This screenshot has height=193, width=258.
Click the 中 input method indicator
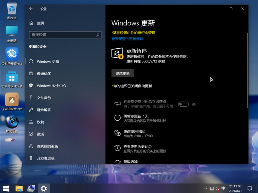pyautogui.click(x=223, y=189)
